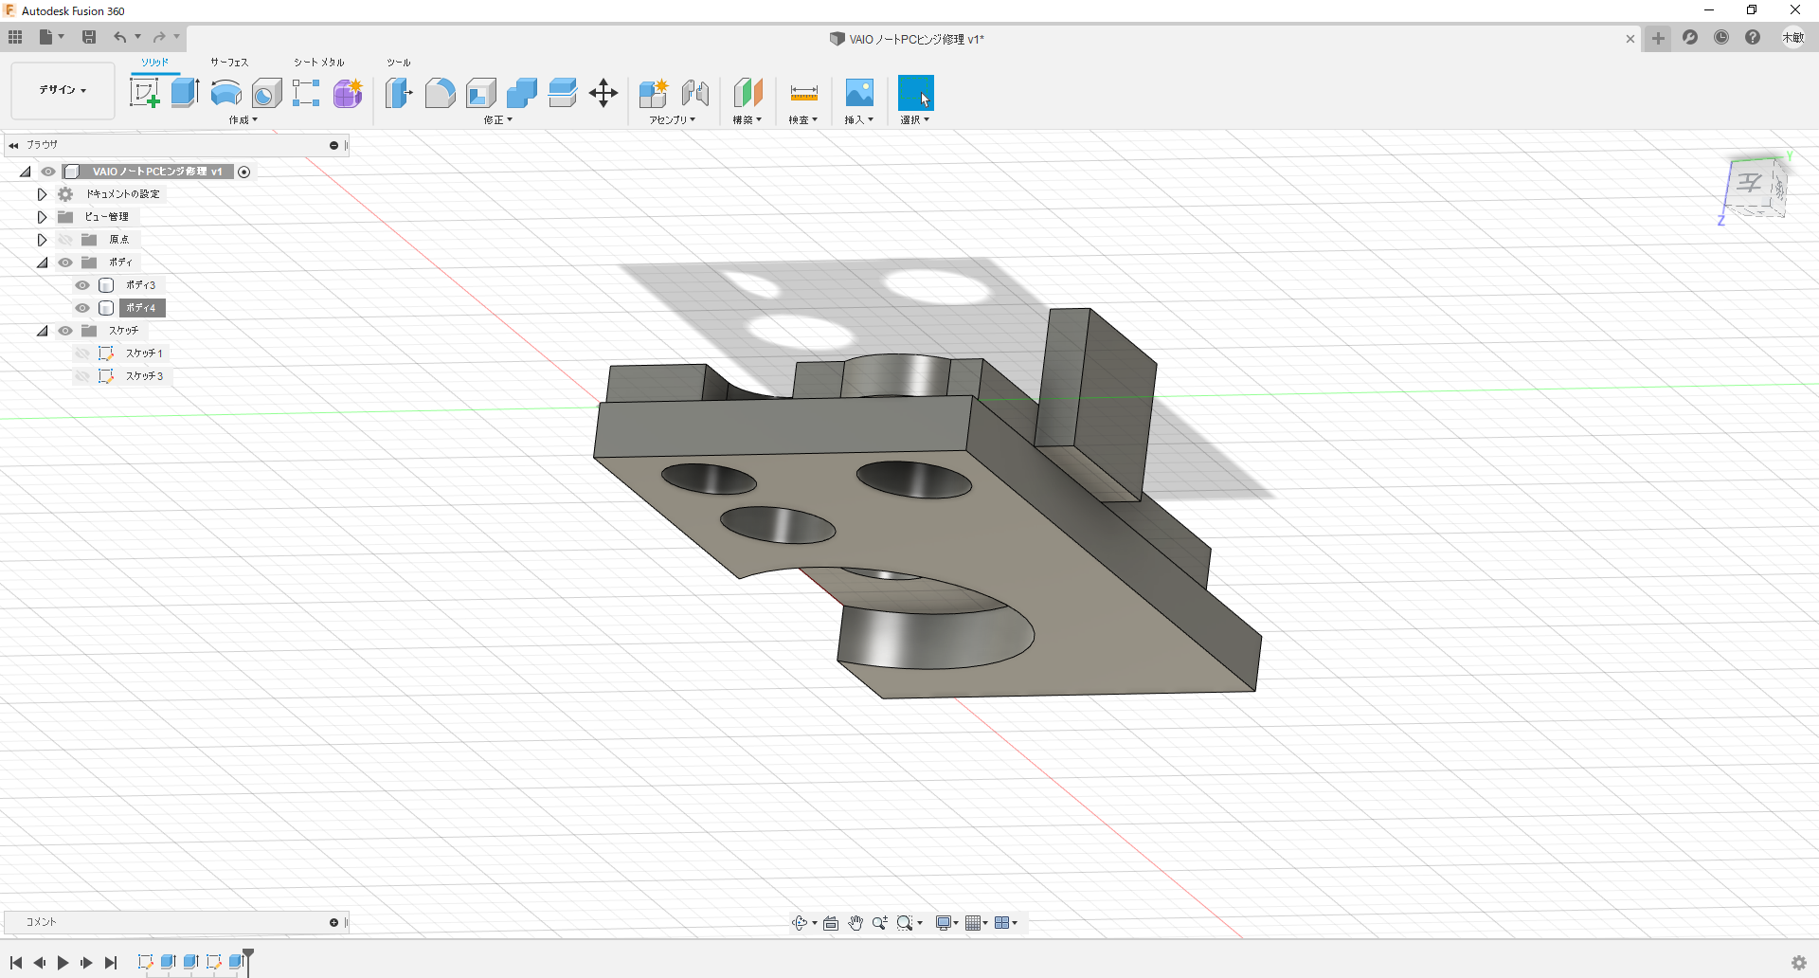This screenshot has width=1819, height=978.
Task: Select the Hole tool
Action: click(x=267, y=93)
